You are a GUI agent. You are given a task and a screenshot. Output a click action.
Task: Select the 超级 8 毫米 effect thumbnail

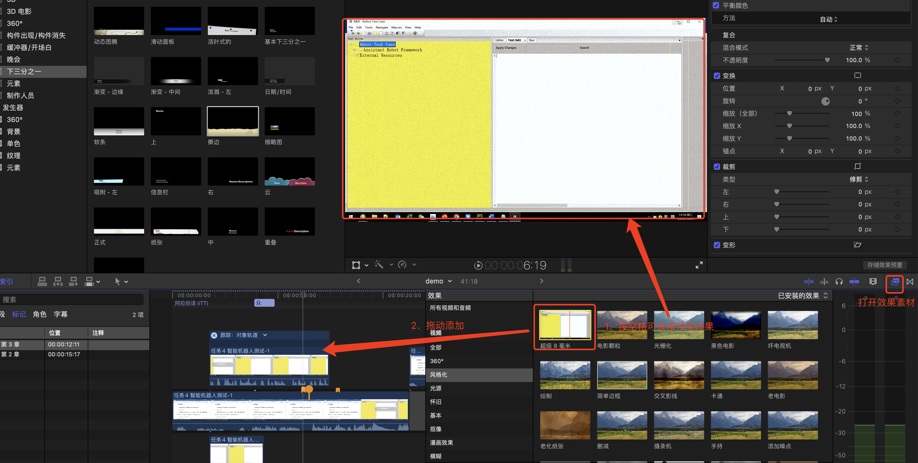click(565, 325)
